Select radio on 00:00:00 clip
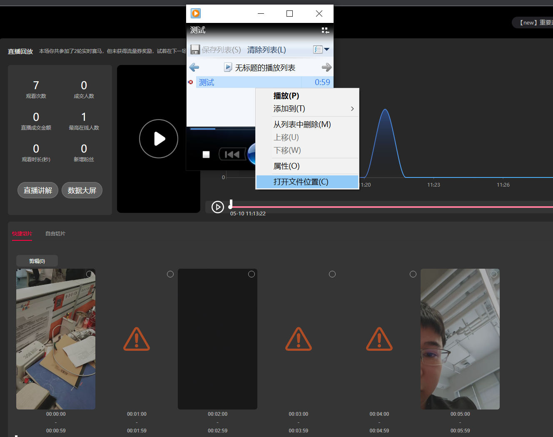The image size is (553, 437). [90, 274]
